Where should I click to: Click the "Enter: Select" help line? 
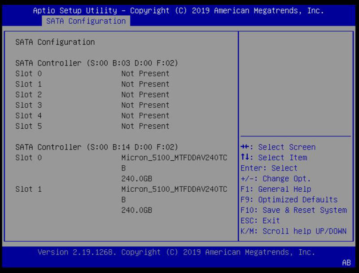(269, 168)
